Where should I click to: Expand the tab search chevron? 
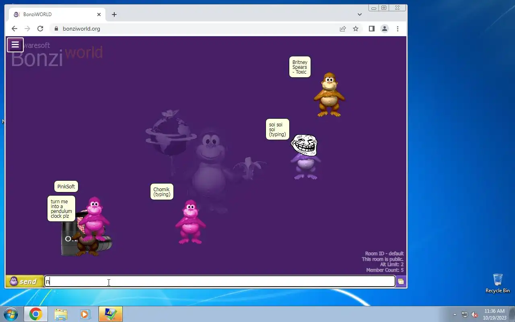pos(360,14)
